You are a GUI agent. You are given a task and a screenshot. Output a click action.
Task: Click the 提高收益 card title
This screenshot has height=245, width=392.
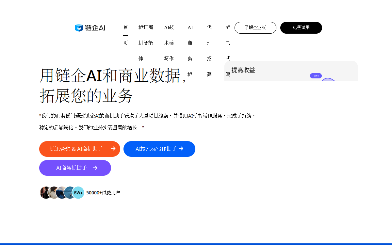(x=243, y=70)
